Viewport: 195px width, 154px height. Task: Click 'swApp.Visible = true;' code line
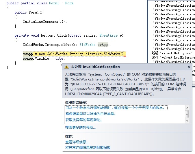point(44,59)
